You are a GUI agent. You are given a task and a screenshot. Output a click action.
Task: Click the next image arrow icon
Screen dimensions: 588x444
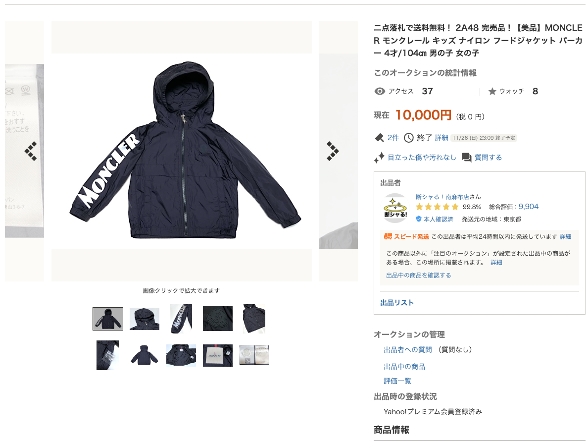[x=333, y=151]
